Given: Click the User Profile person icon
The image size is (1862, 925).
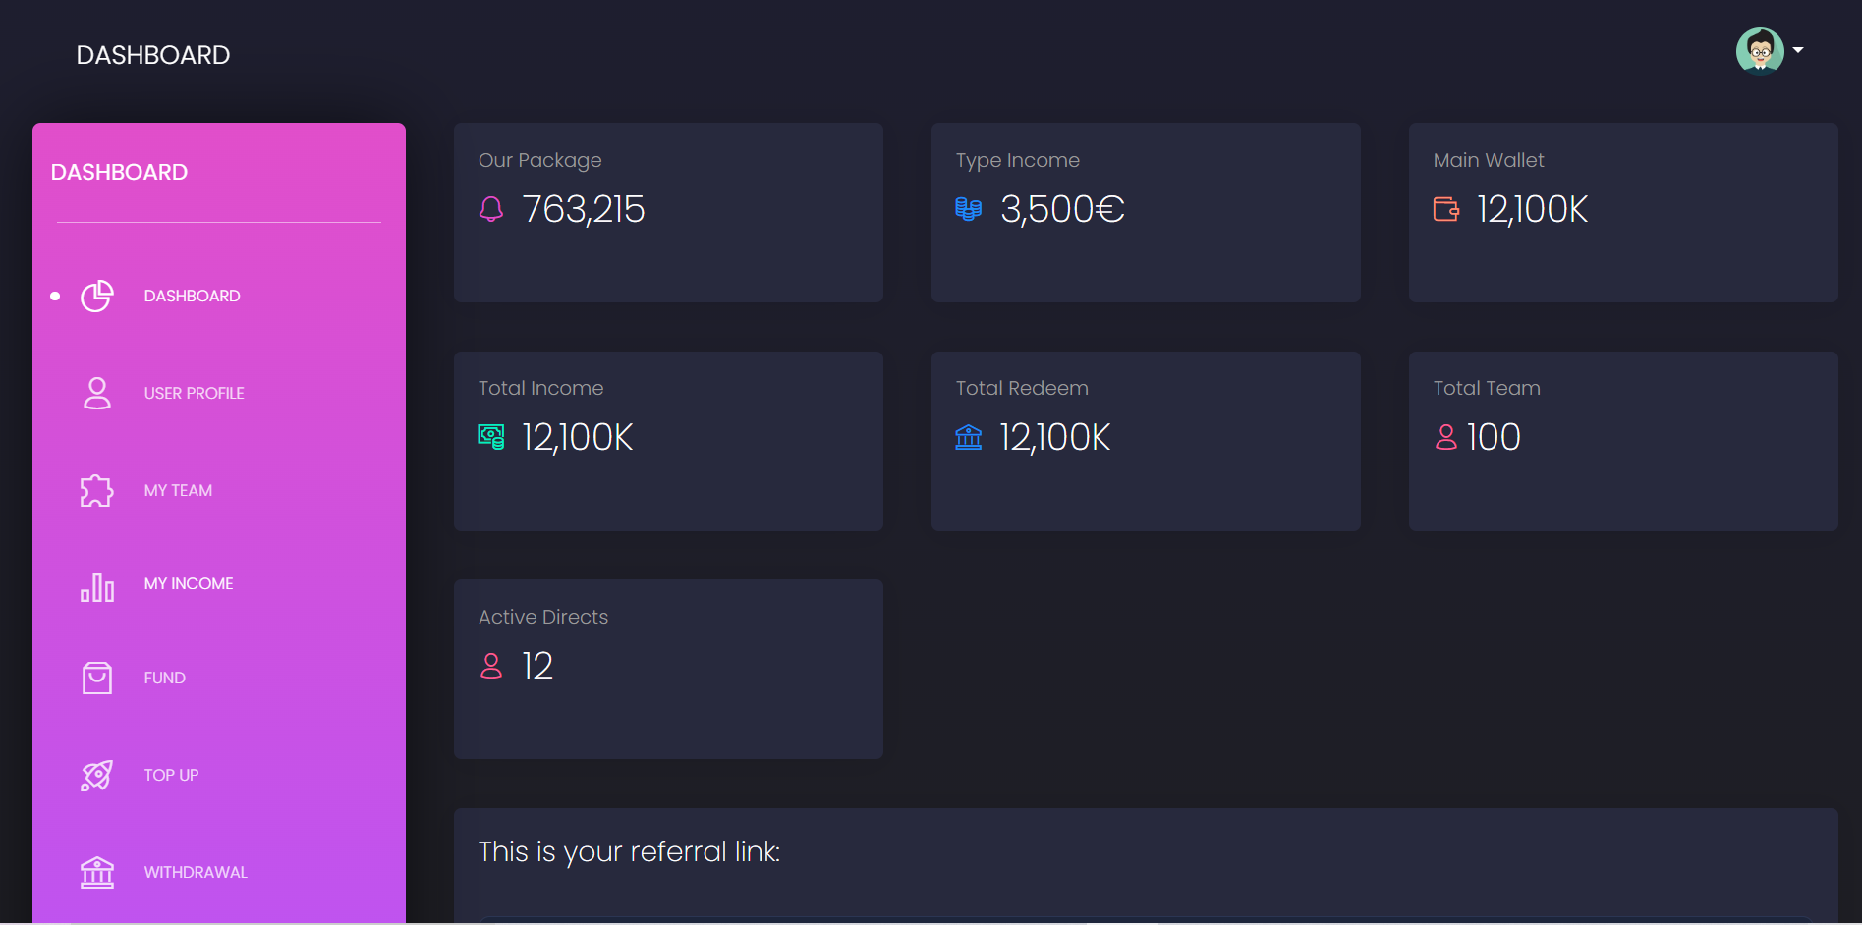Looking at the screenshot, I should tap(96, 393).
